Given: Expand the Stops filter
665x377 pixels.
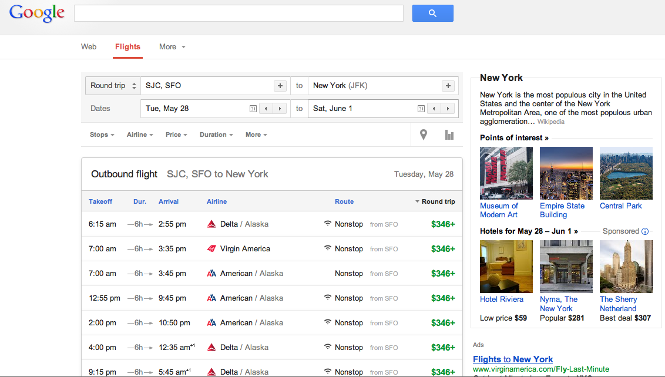Looking at the screenshot, I should pos(102,135).
